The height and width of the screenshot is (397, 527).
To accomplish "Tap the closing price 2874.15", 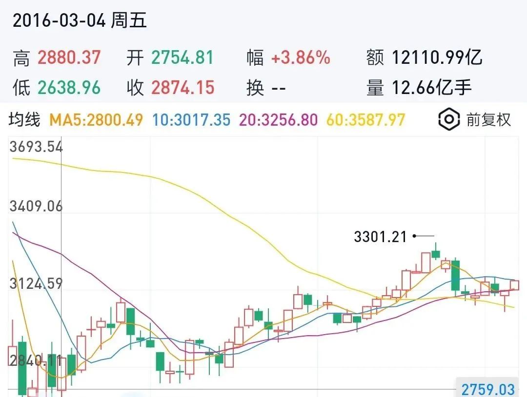I will tap(182, 88).
